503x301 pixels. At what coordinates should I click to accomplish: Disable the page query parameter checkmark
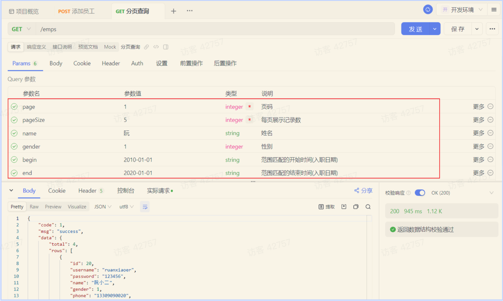[x=14, y=106]
